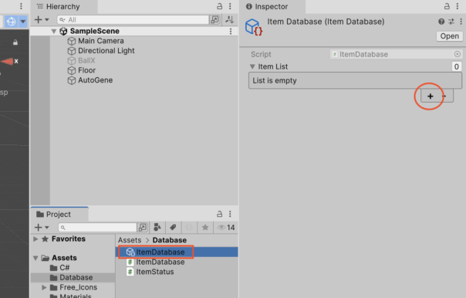Viewport: 466px width, 298px height.
Task: Open Scene view panel options menu
Action: click(21, 6)
